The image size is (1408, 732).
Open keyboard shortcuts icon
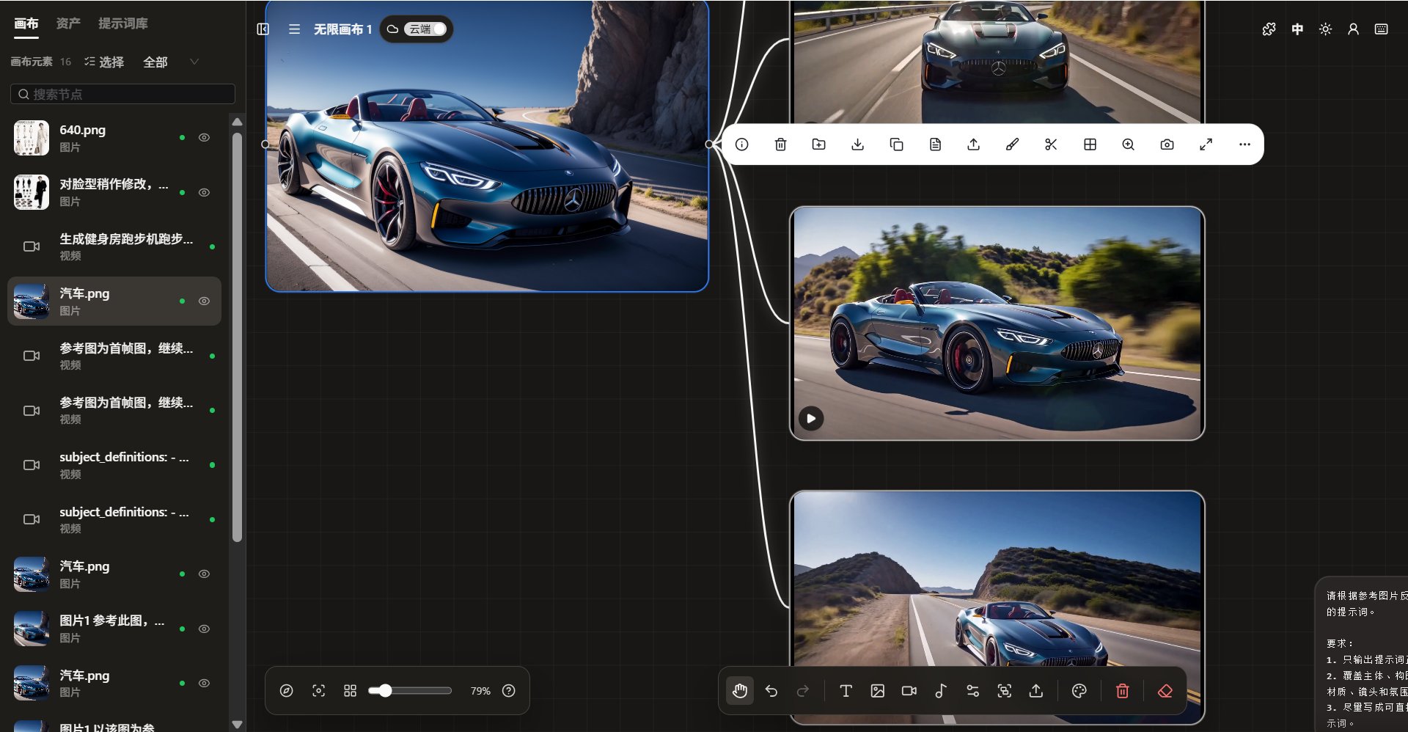[1381, 29]
